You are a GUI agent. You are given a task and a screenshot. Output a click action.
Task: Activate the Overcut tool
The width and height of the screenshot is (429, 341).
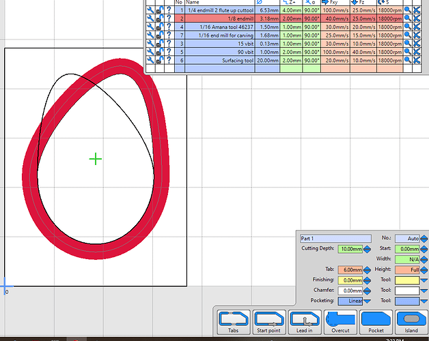click(340, 322)
